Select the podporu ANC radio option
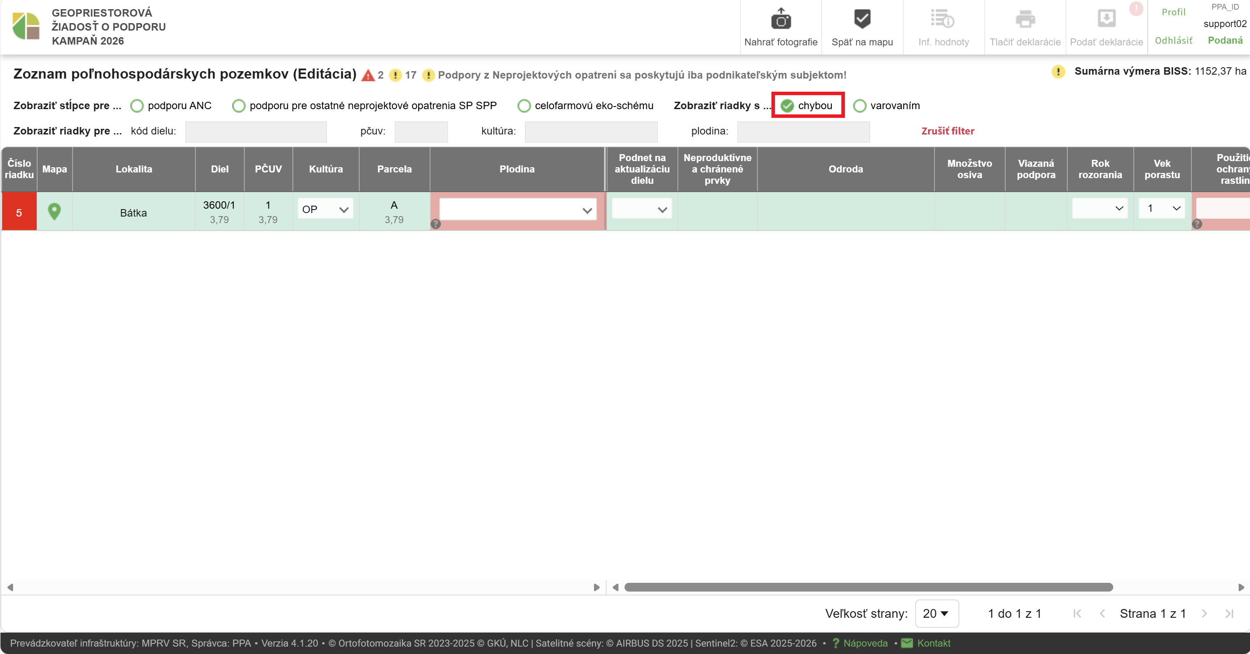 (137, 106)
